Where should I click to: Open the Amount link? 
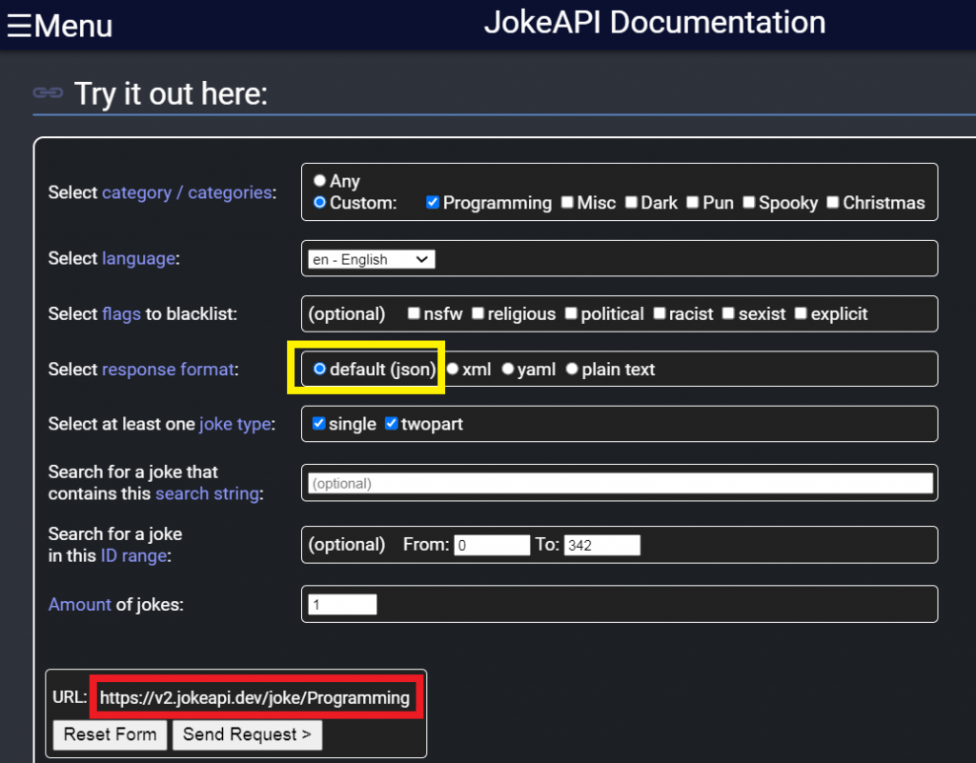pos(80,605)
